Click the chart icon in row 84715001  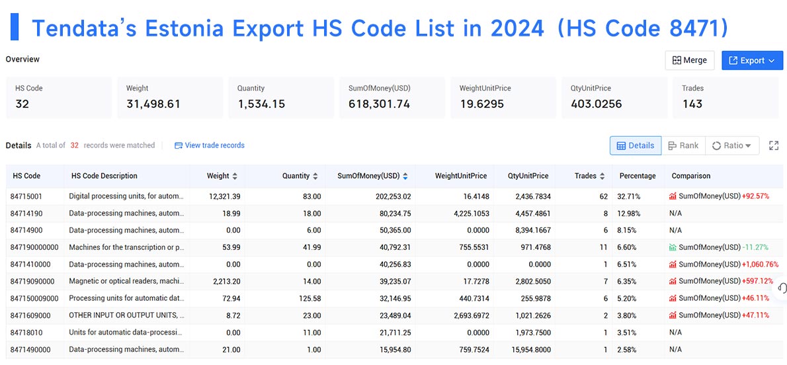[x=673, y=196]
